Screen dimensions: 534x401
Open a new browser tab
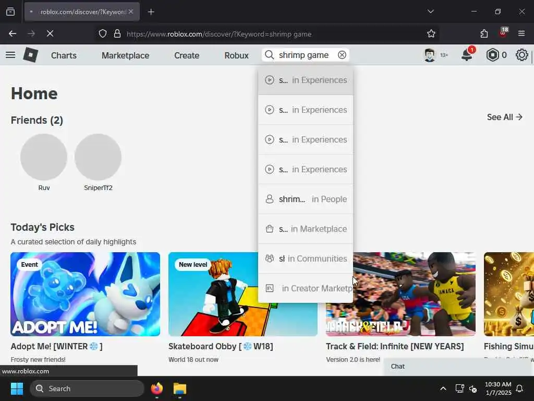151,12
